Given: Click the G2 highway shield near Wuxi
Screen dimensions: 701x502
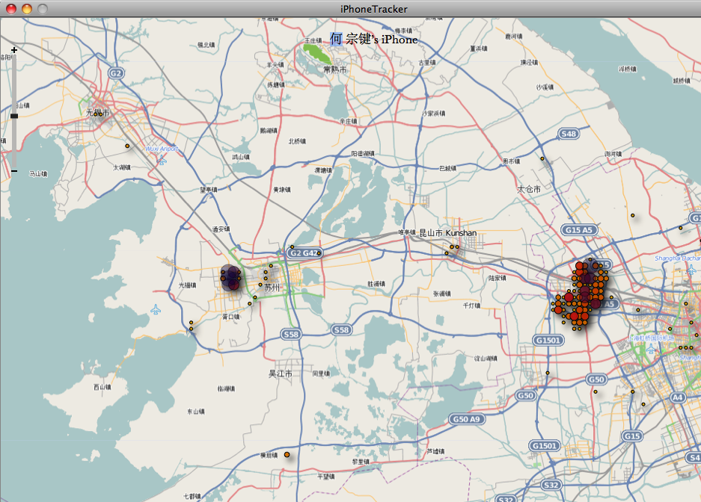Looking at the screenshot, I should (x=115, y=73).
